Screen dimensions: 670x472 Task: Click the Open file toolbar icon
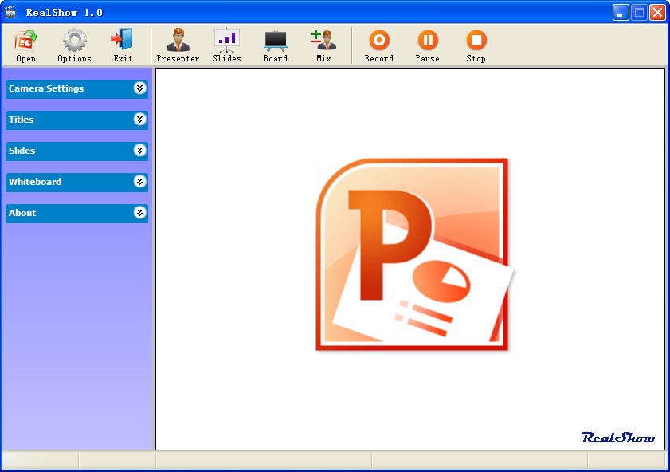tap(25, 40)
